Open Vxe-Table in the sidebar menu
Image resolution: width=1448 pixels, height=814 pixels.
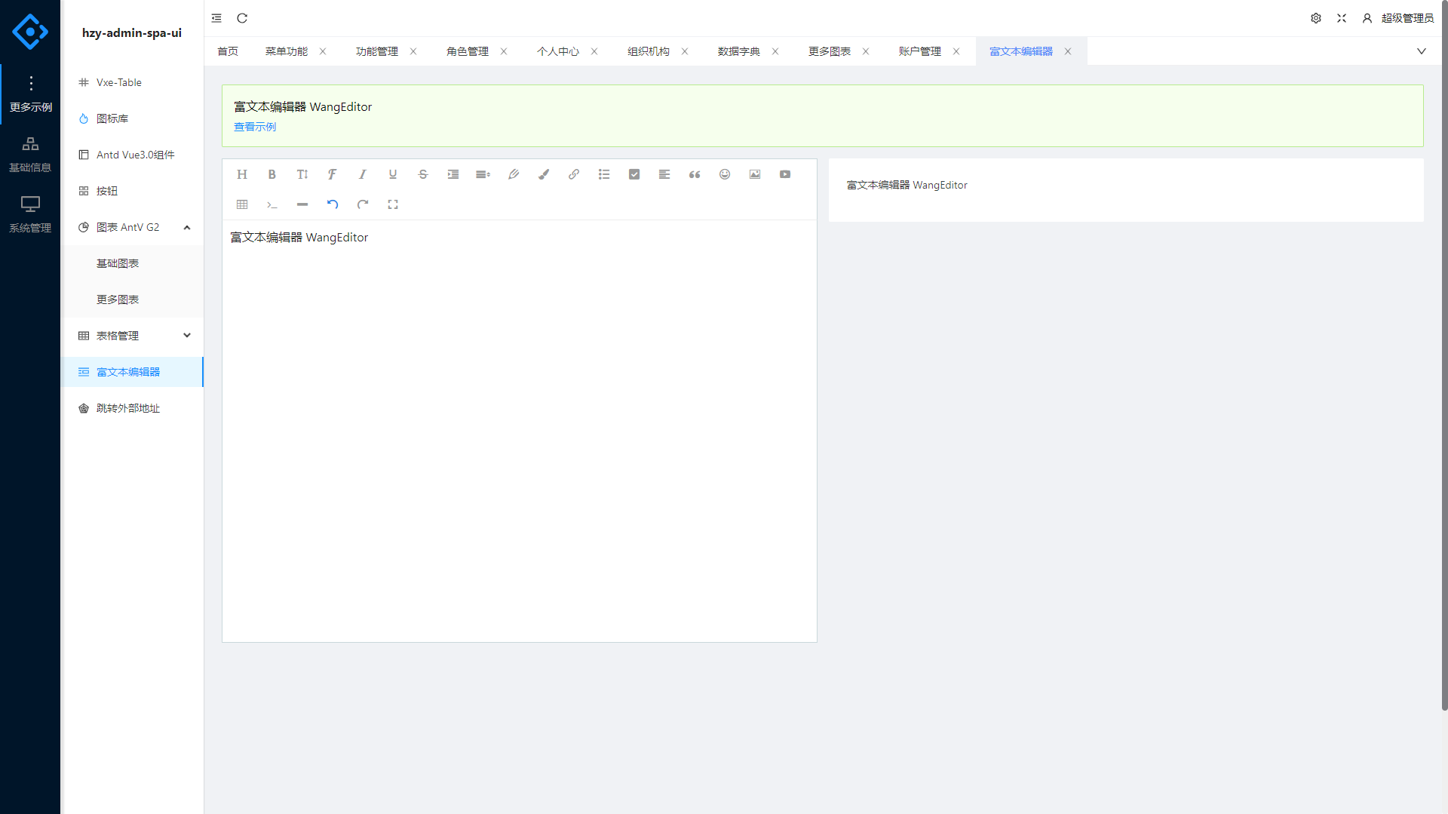pyautogui.click(x=119, y=82)
